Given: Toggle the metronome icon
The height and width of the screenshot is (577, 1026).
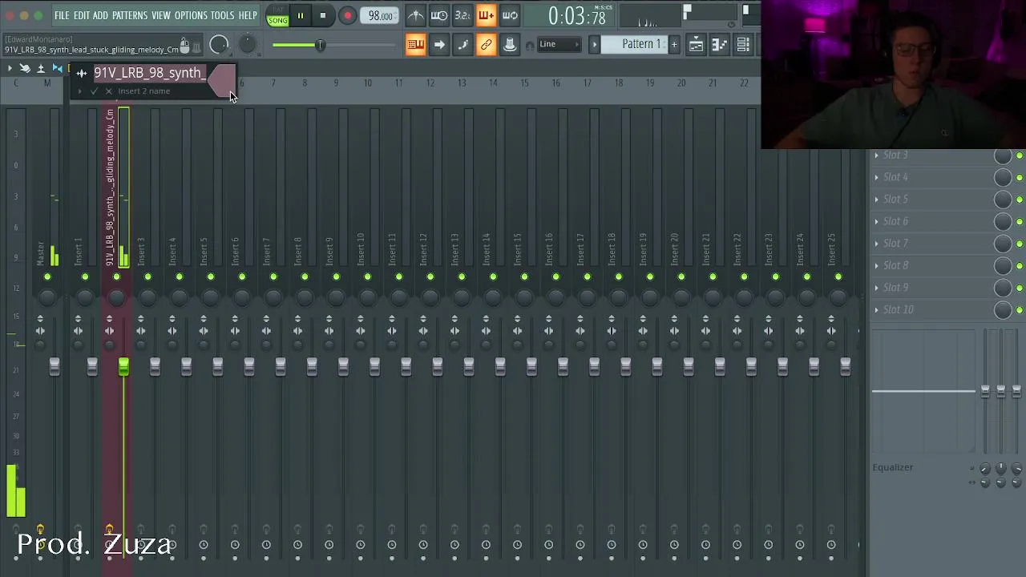Looking at the screenshot, I should coord(415,15).
